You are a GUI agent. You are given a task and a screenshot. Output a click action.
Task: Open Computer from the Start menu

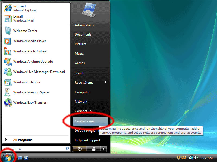(82, 92)
